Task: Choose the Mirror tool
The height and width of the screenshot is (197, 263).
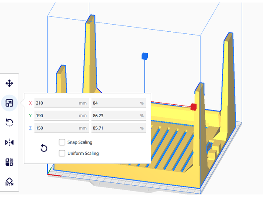Action: point(9,142)
